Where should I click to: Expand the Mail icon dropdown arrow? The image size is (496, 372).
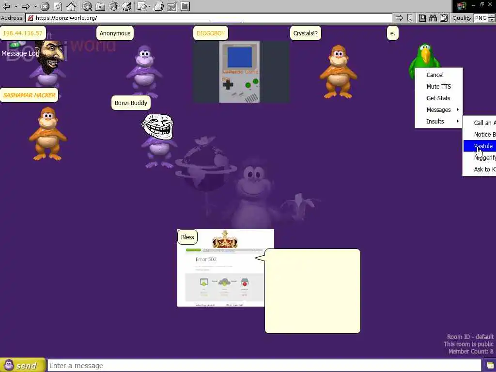click(x=149, y=6)
